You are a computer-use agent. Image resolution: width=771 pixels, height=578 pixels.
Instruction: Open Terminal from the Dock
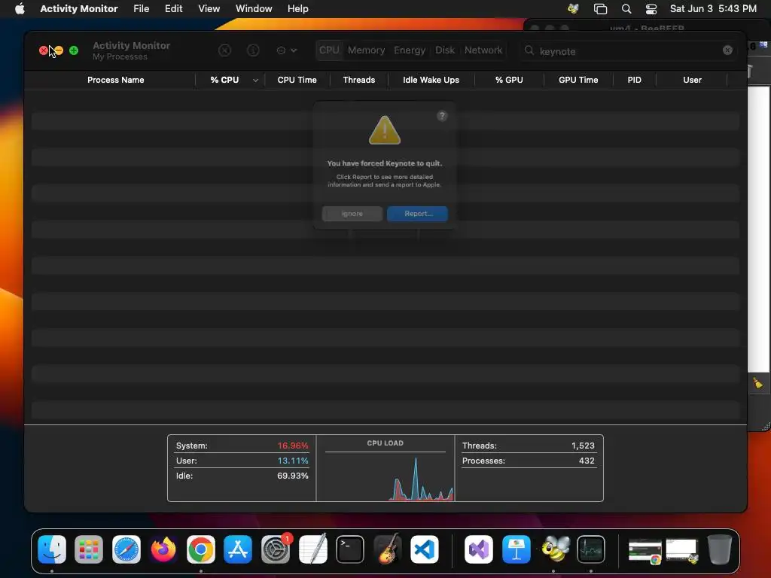350,549
